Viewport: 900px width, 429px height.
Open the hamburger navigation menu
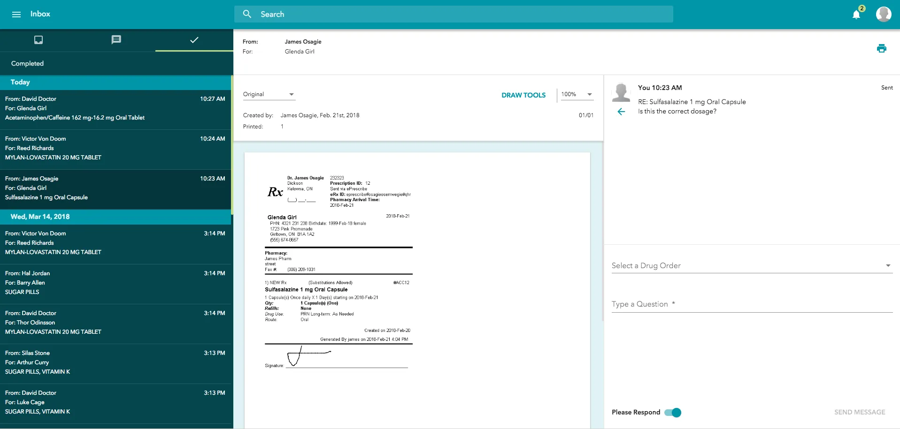[x=16, y=14]
